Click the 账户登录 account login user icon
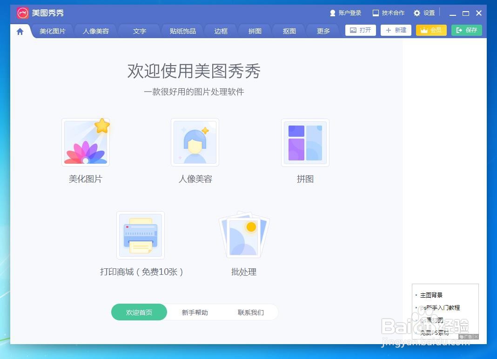The image size is (497, 359). [x=333, y=13]
